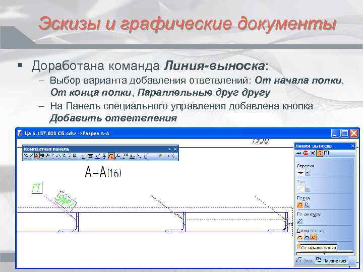Click the А–А(1:6) section view label
The image size is (363, 272).
click(x=103, y=172)
